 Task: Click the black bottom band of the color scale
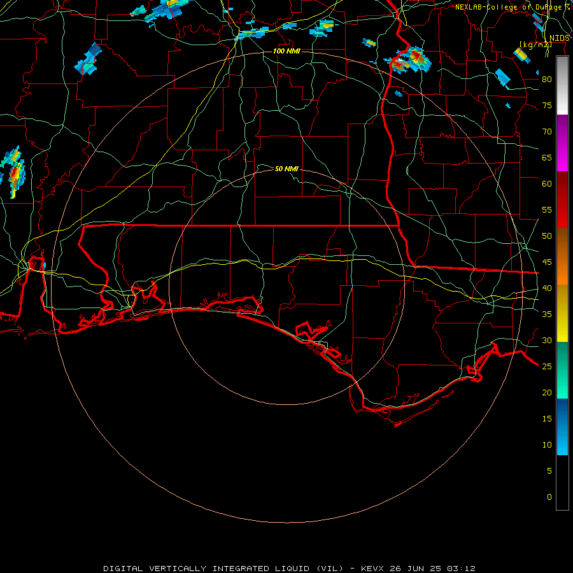point(562,483)
